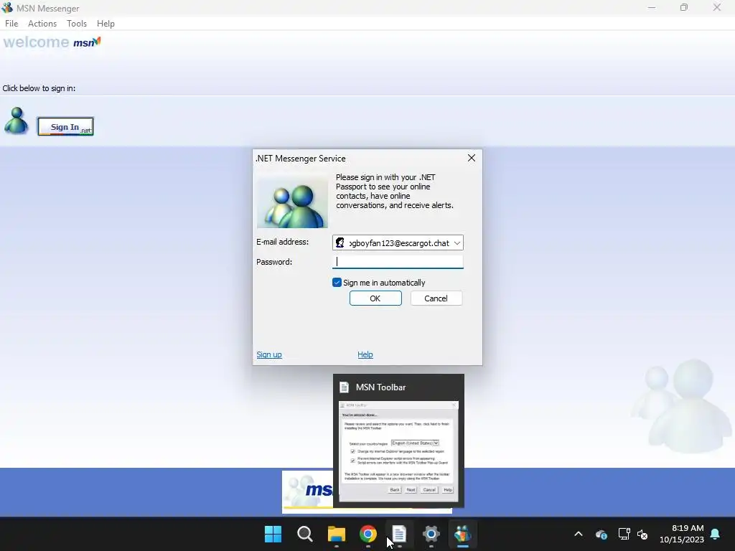The height and width of the screenshot is (551, 735).
Task: Launch Google Chrome from taskbar
Action: [x=368, y=534]
